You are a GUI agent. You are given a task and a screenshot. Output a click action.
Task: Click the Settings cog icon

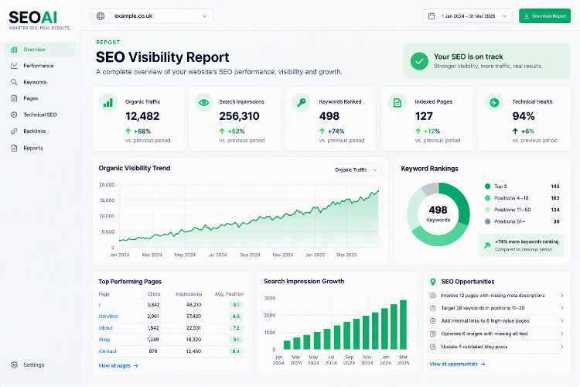[x=14, y=365]
